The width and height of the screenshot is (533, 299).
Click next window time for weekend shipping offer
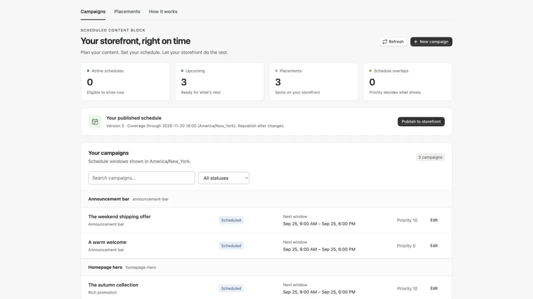(x=319, y=224)
